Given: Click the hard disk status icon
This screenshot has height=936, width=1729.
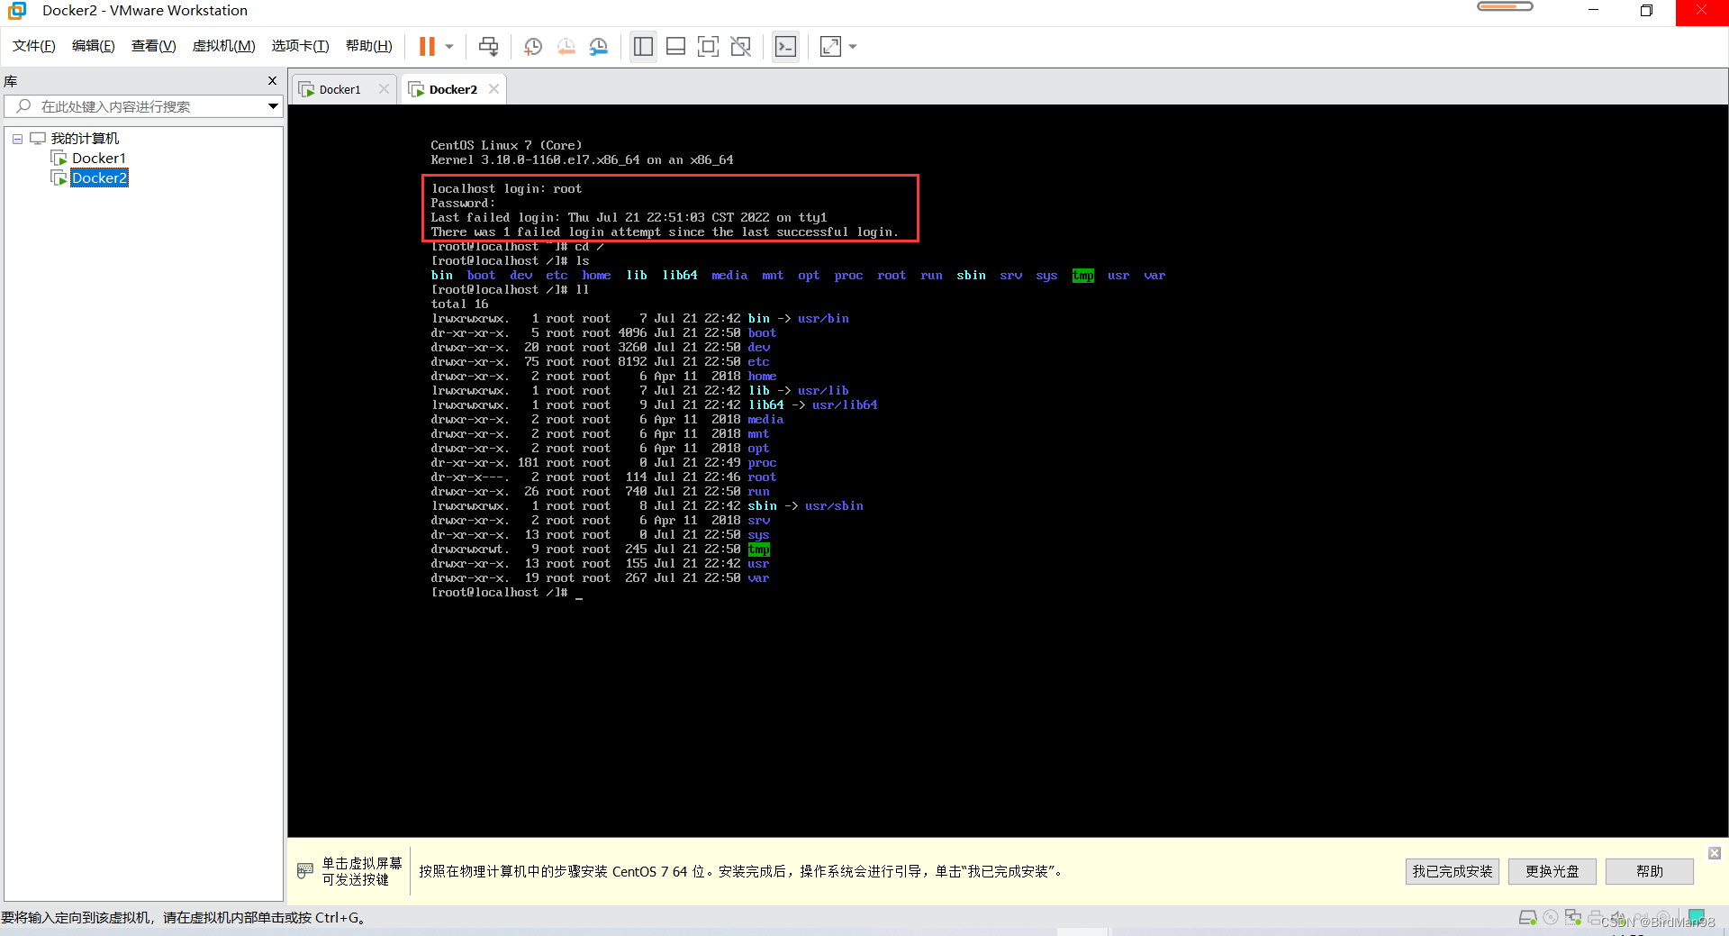Looking at the screenshot, I should 1528,918.
